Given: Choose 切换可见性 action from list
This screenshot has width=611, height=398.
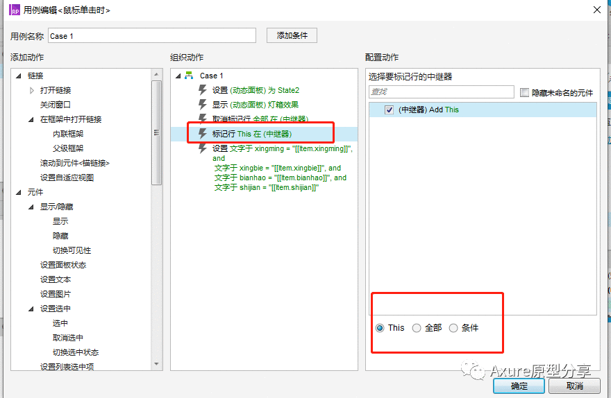Looking at the screenshot, I should 72,250.
